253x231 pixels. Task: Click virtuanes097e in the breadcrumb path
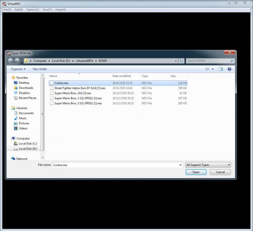[84, 61]
